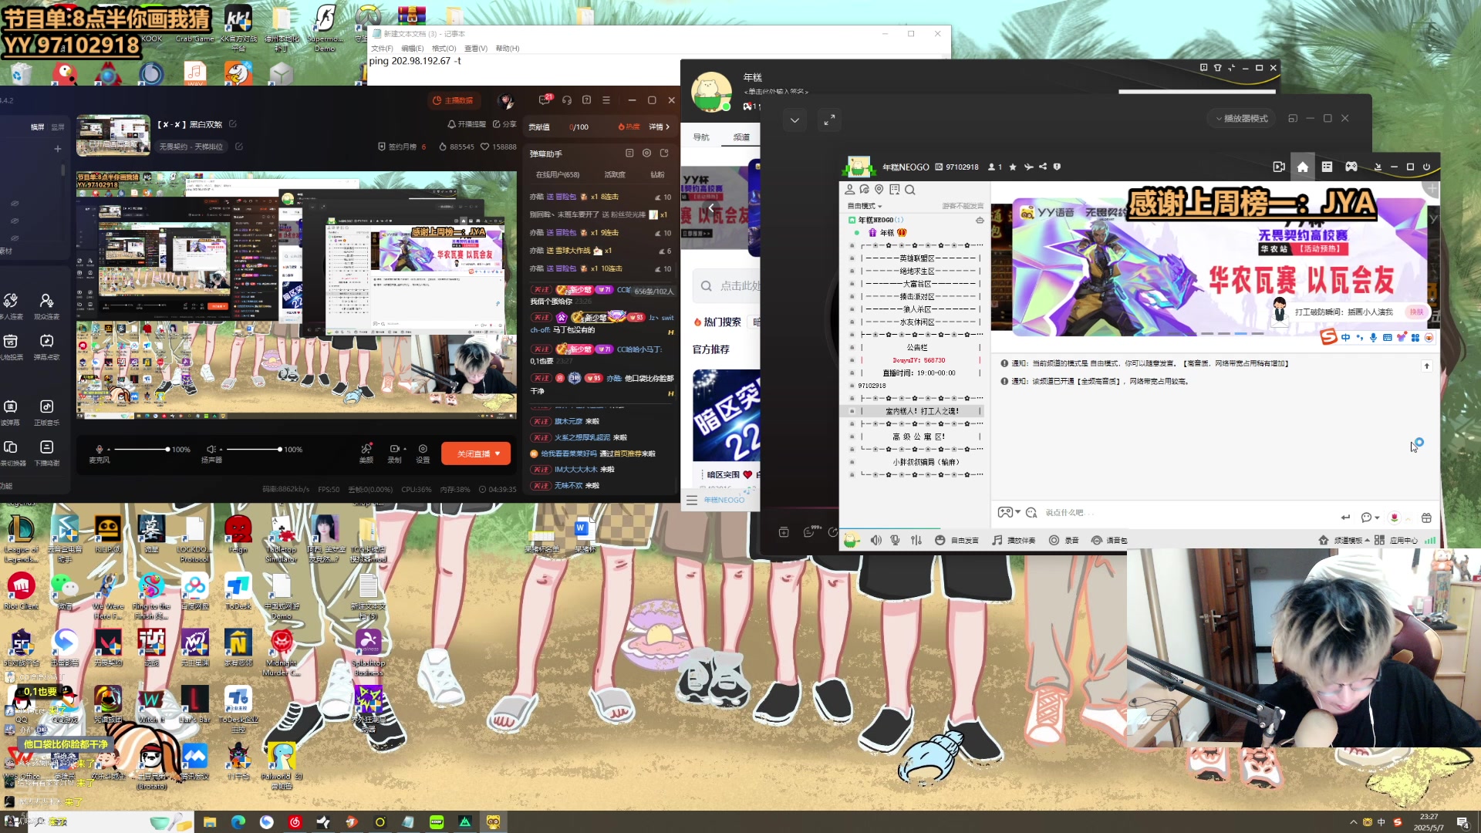Click the speaker volume icon in YY bottom bar

coord(875,541)
